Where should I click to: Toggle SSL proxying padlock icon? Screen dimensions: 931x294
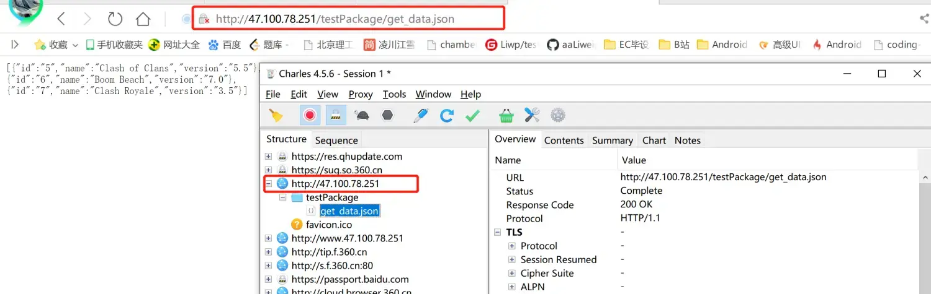(x=336, y=115)
